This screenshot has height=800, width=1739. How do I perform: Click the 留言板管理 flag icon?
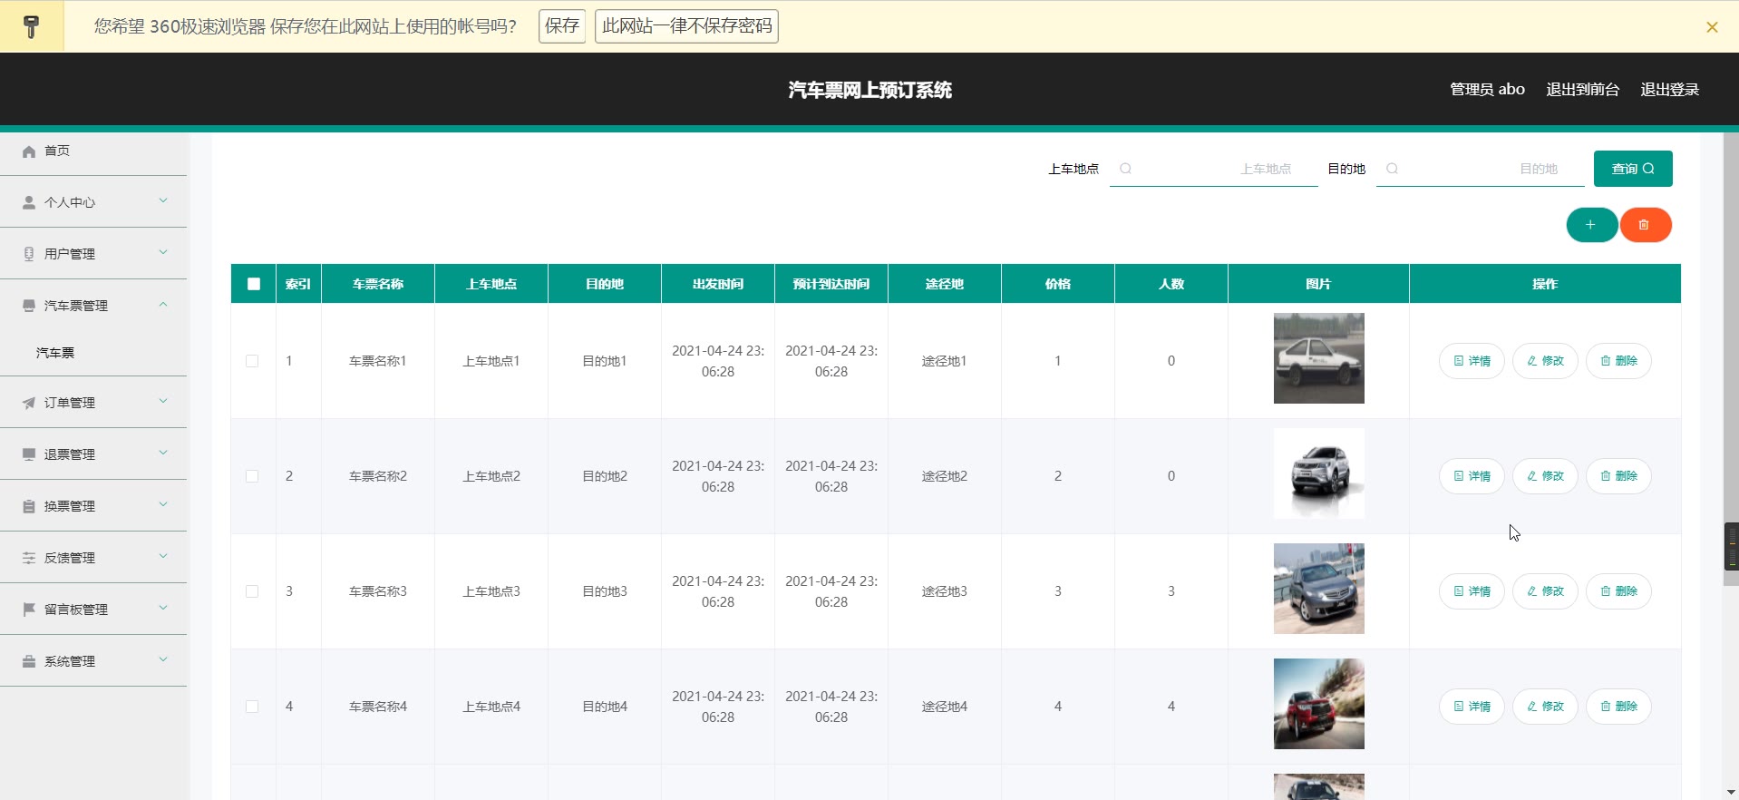(29, 610)
